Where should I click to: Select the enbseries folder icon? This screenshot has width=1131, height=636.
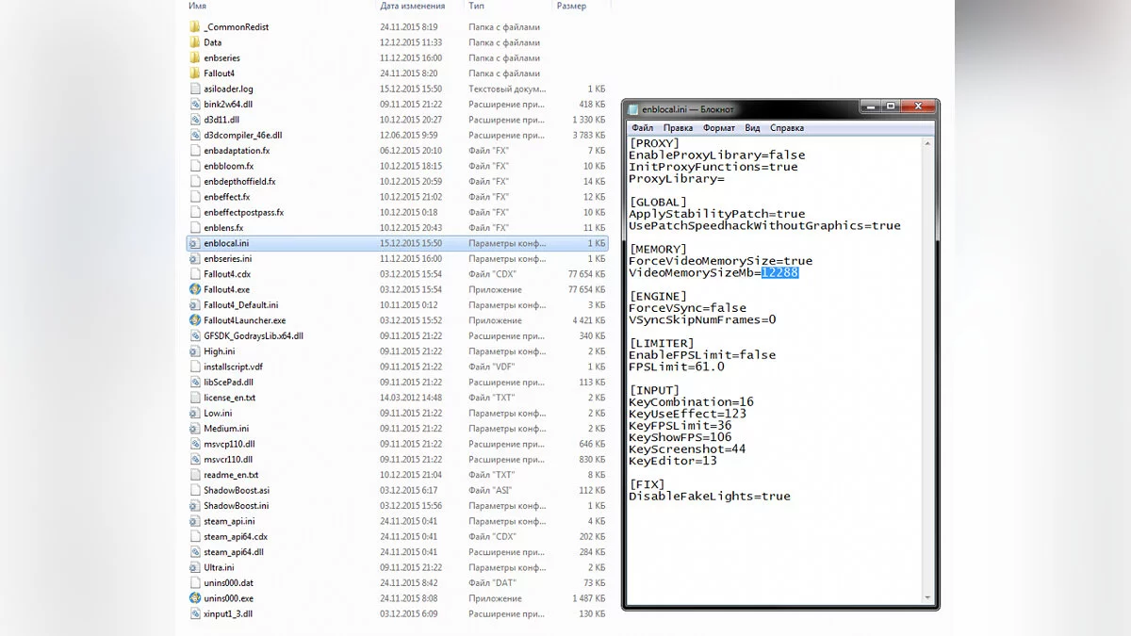click(x=195, y=57)
